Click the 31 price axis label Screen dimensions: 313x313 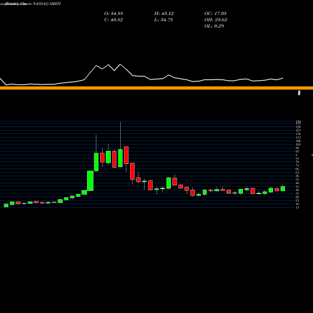pyautogui.click(x=297, y=193)
